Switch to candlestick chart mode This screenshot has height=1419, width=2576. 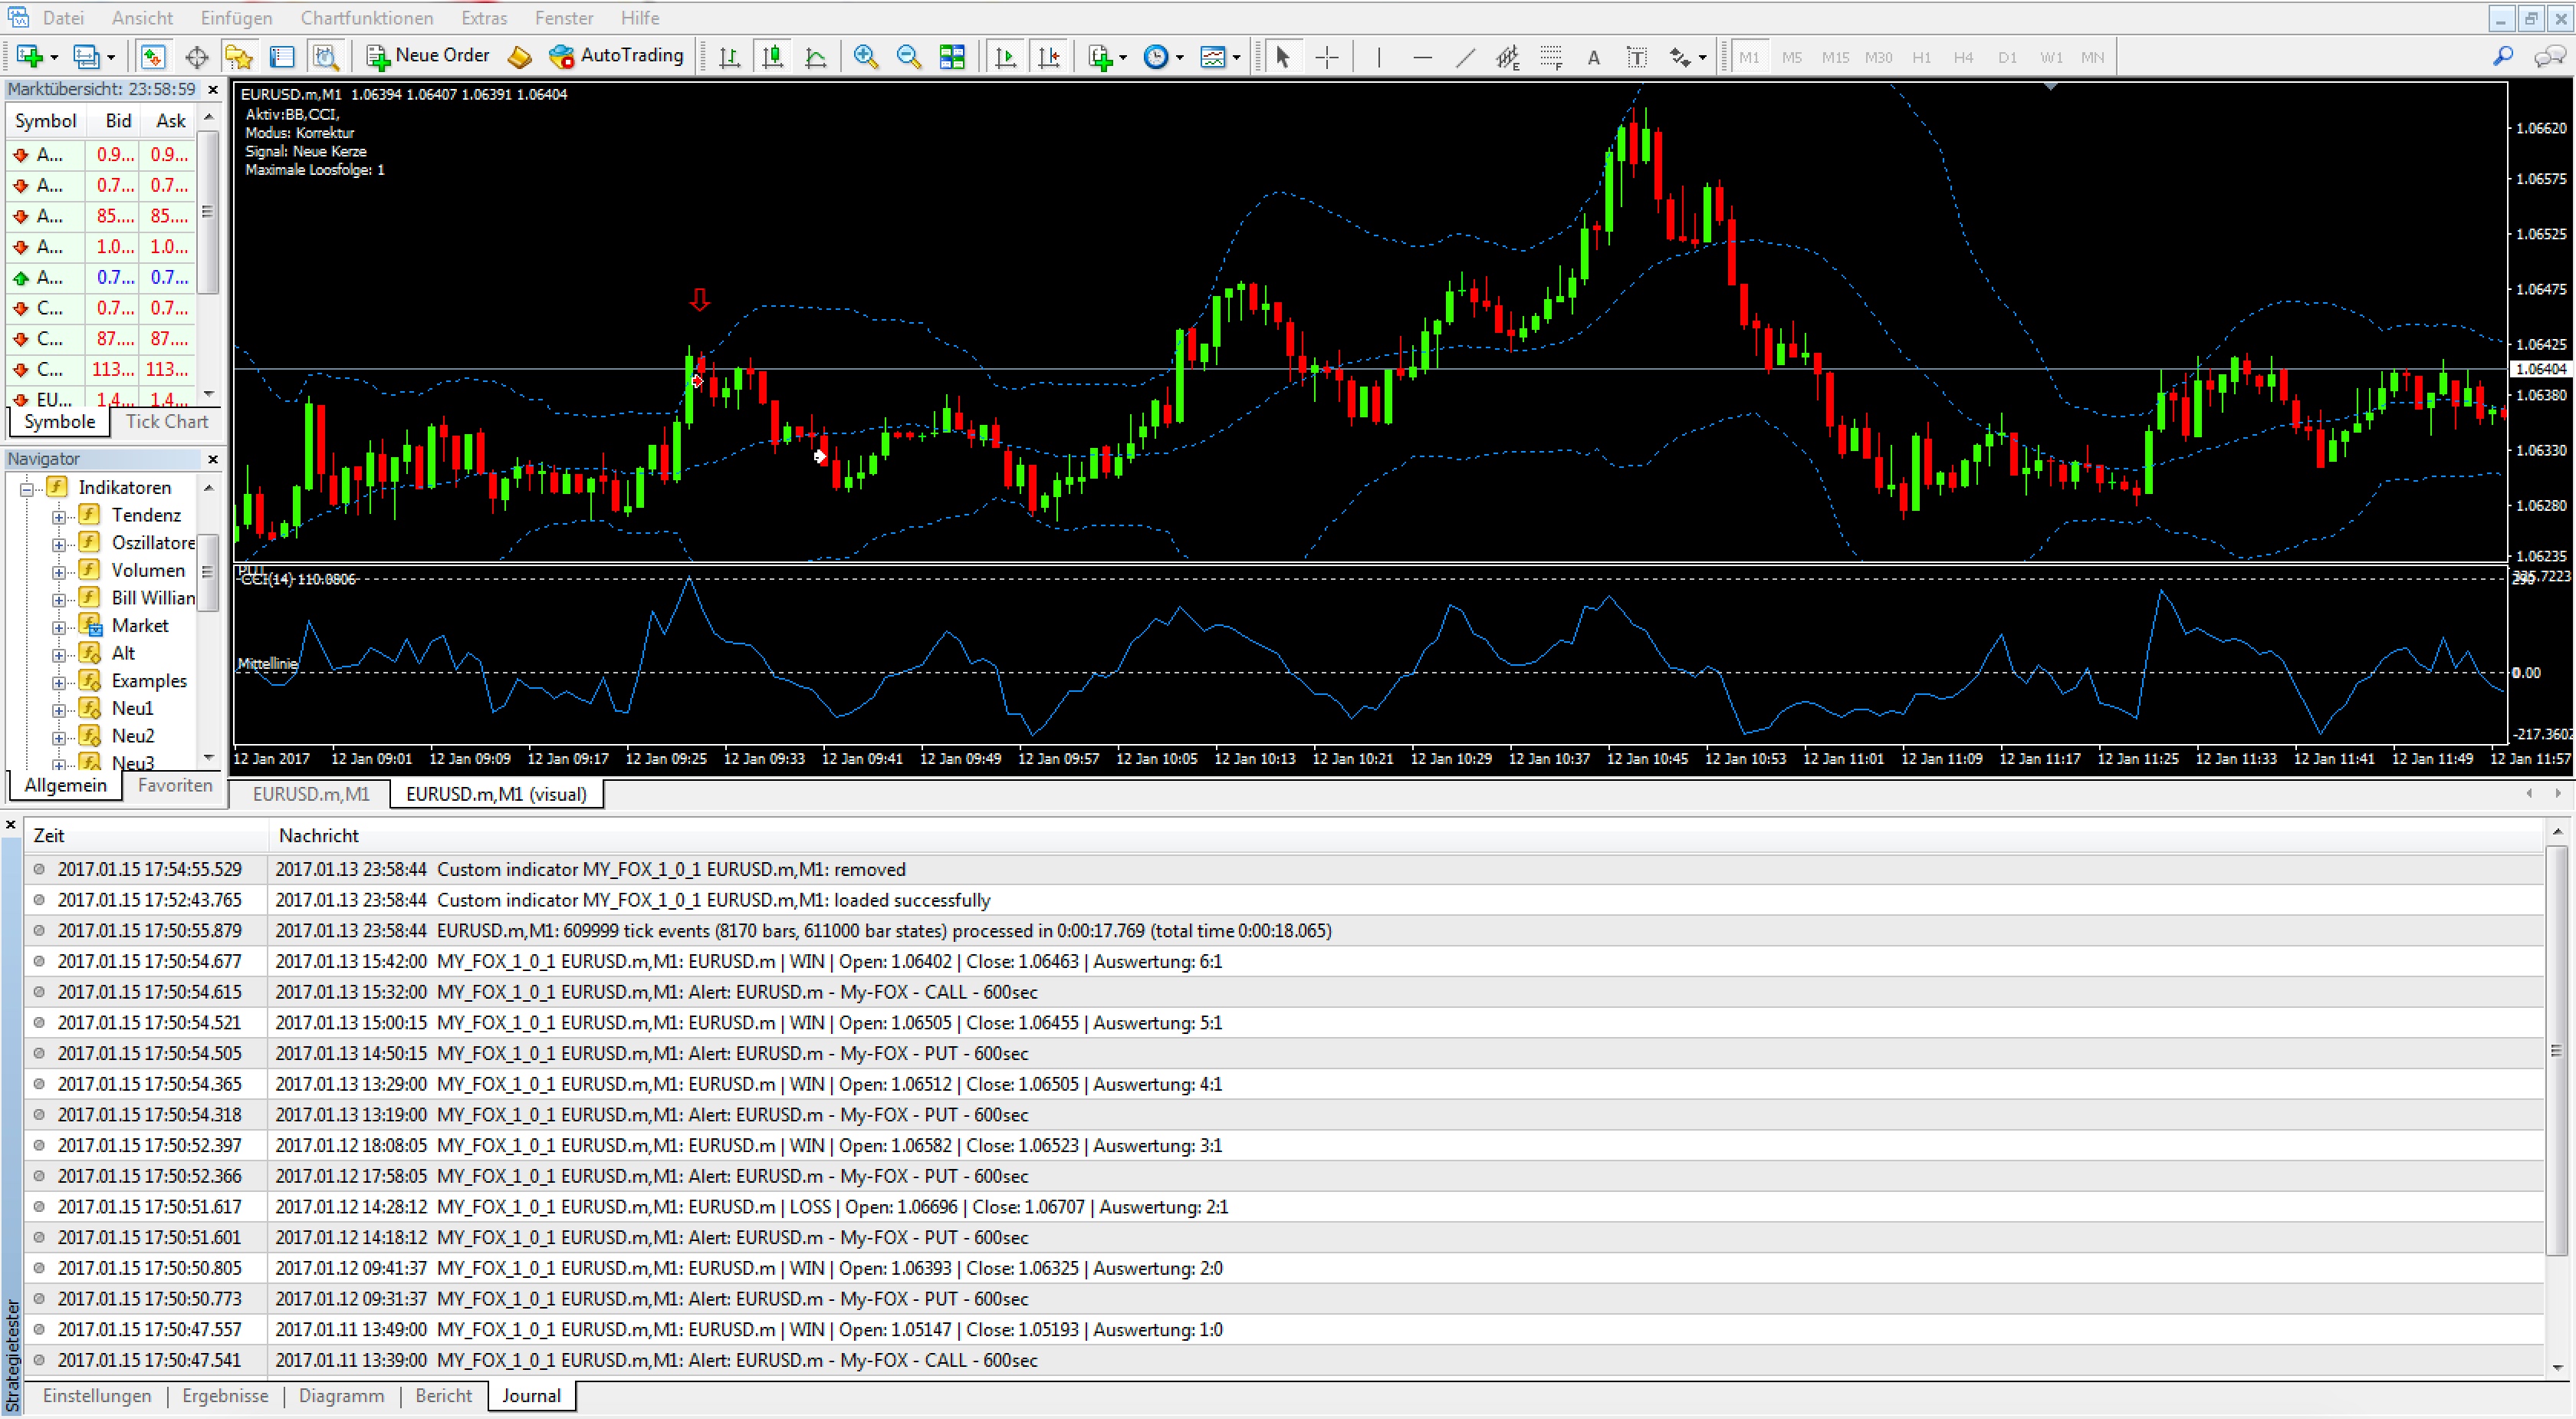pyautogui.click(x=772, y=57)
